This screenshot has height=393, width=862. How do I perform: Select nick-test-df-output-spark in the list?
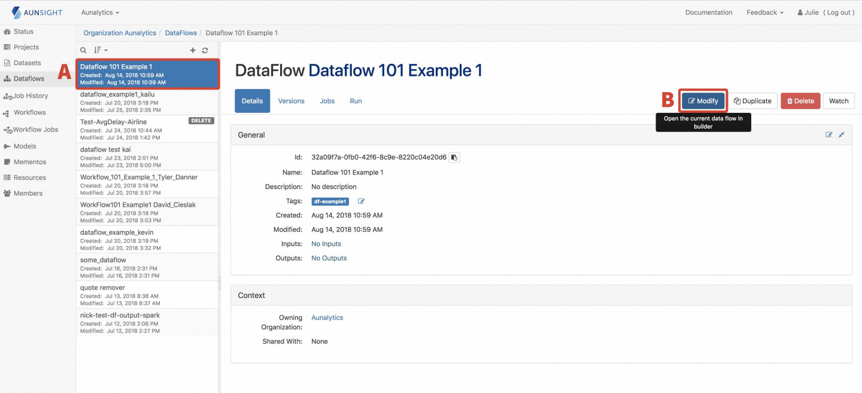tap(148, 322)
